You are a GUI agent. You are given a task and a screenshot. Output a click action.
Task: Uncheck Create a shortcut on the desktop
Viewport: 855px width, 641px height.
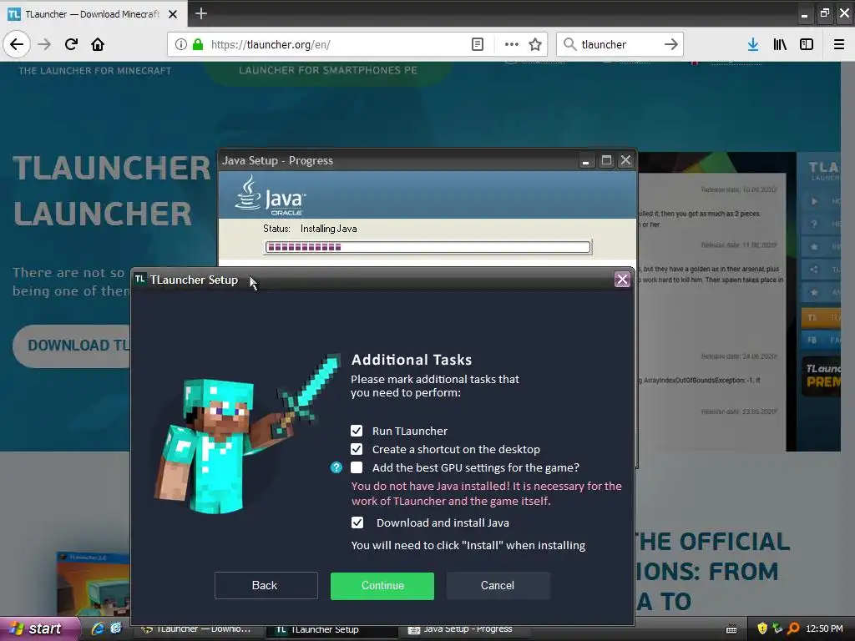(357, 449)
